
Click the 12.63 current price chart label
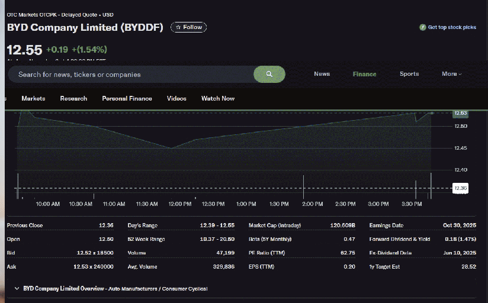[x=460, y=113]
